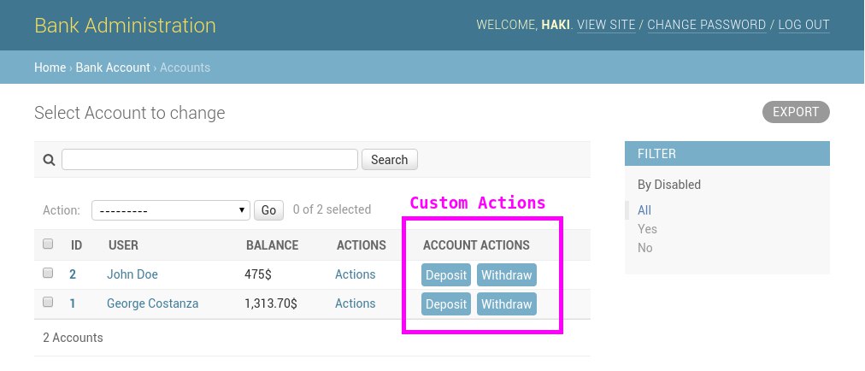
Task: Toggle the select-all accounts checkbox
Action: [x=48, y=244]
